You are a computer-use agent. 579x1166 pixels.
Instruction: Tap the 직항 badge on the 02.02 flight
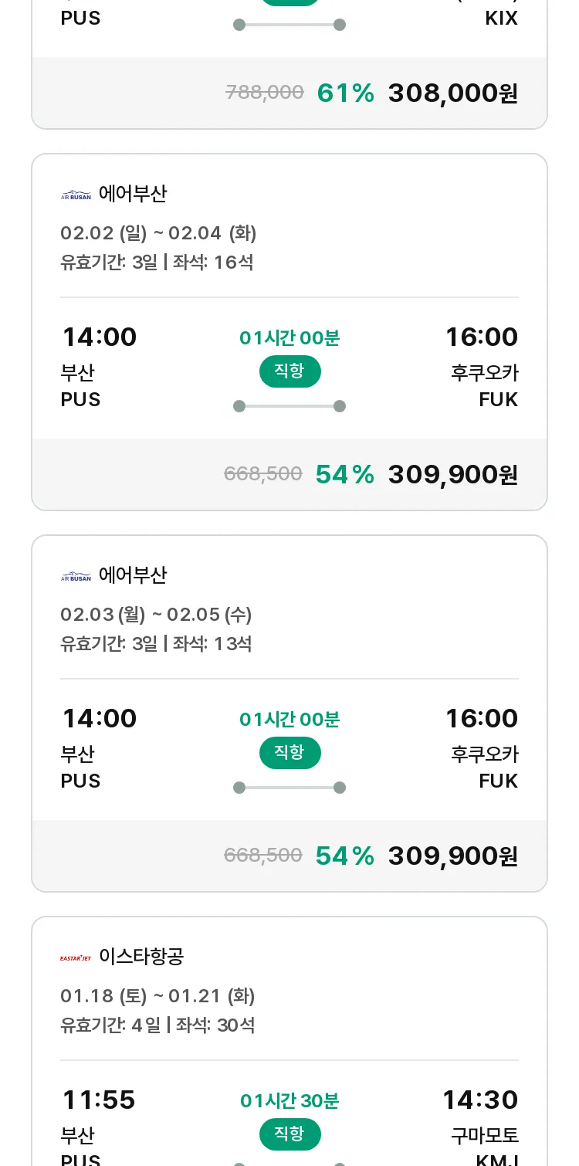[289, 371]
